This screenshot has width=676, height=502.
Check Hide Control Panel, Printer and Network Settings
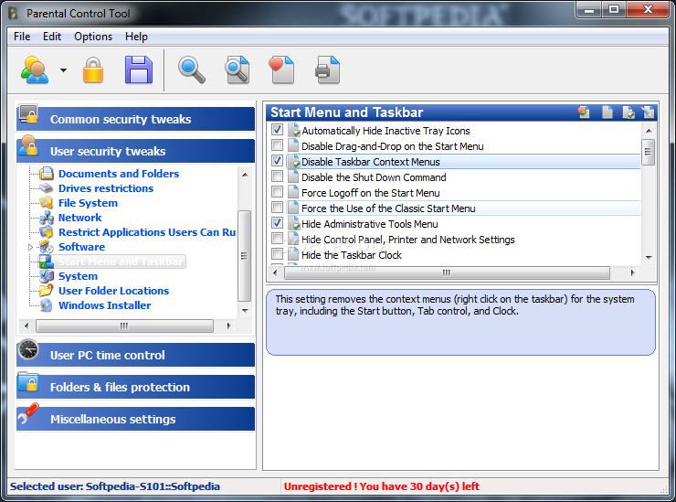(x=277, y=239)
